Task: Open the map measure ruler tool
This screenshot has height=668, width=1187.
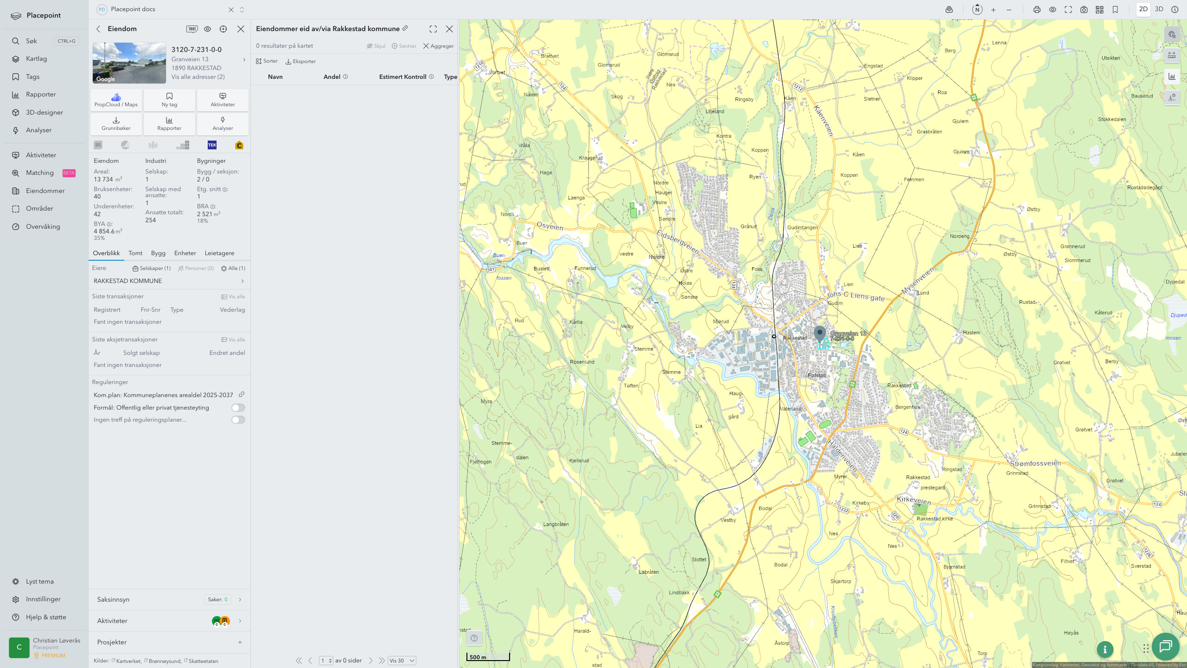Action: pos(1172,56)
